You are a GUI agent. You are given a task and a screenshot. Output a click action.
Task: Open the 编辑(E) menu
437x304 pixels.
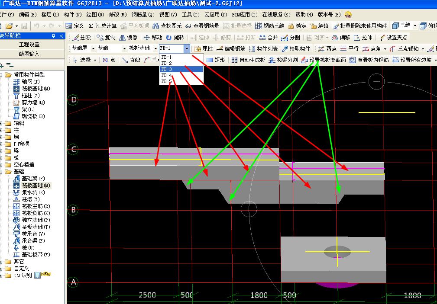(x=28, y=15)
